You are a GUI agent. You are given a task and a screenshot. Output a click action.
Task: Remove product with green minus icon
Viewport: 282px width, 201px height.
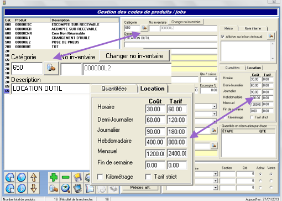(x=66, y=177)
